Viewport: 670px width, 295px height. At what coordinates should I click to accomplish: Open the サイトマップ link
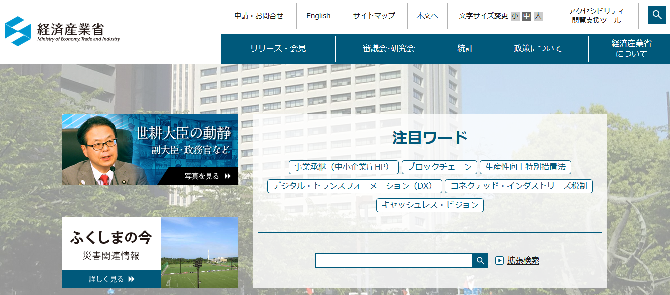(x=374, y=16)
